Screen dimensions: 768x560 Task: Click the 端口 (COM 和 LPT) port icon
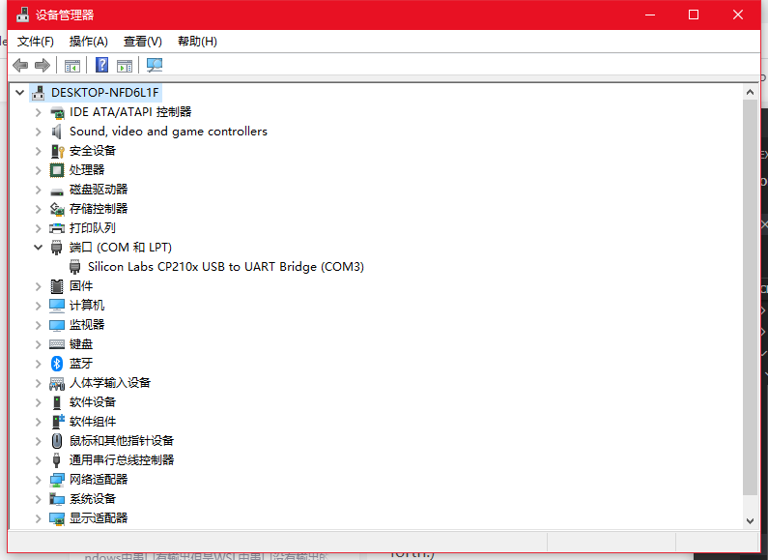click(57, 248)
